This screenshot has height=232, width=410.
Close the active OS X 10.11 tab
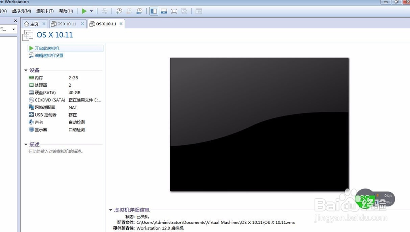point(121,23)
